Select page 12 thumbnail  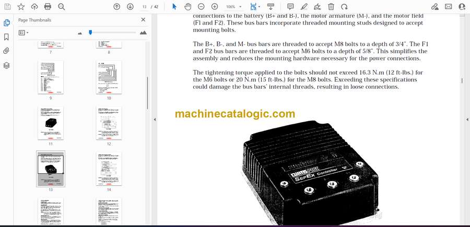(x=109, y=123)
